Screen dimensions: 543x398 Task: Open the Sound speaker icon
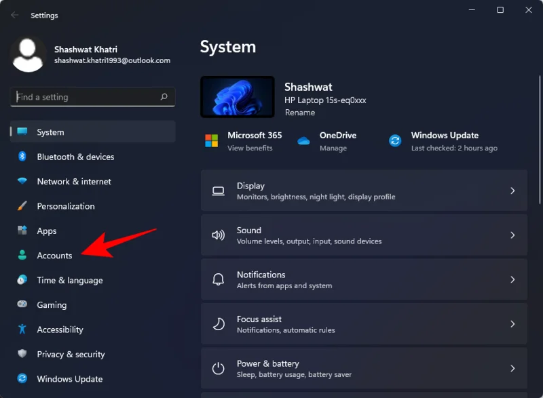pyautogui.click(x=218, y=235)
